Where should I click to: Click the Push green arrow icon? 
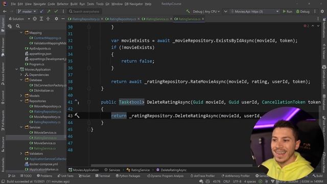coord(49,11)
